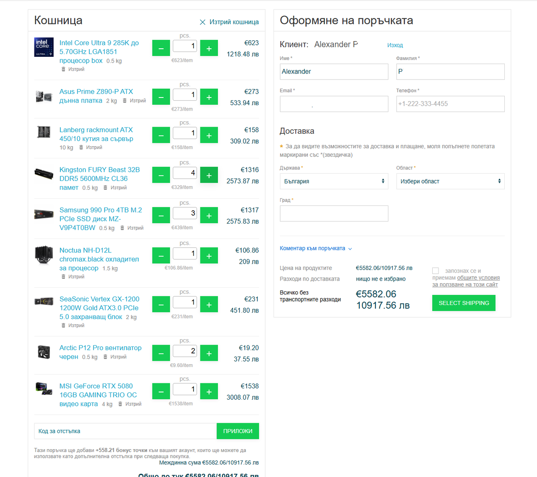
Task: Decrease quantity of Asus Prime Z890-P
Action: pyautogui.click(x=161, y=97)
